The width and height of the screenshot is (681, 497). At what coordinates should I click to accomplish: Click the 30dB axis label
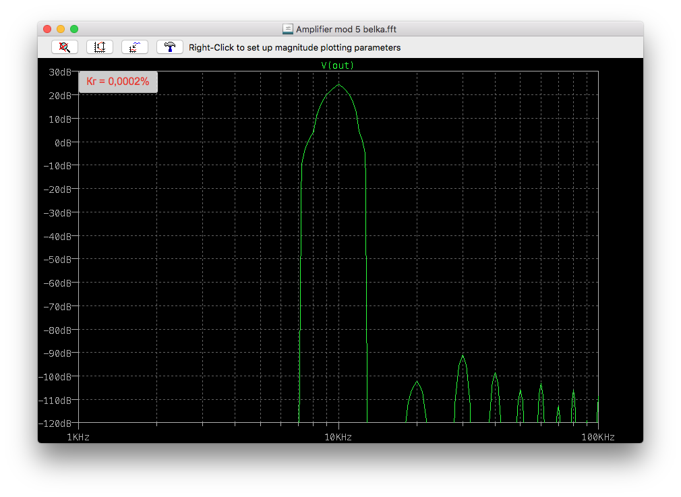(60, 72)
